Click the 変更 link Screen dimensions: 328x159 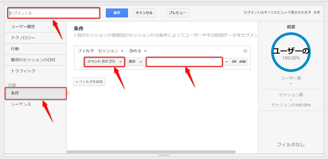tap(316, 12)
